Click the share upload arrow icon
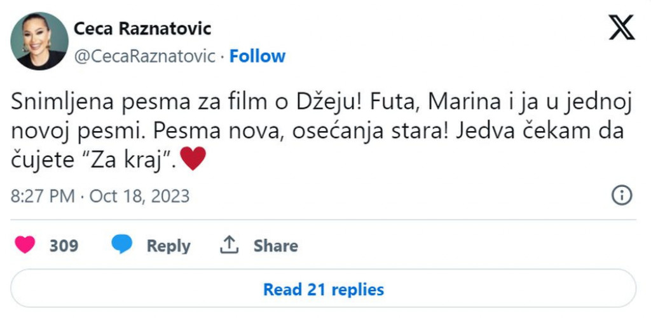This screenshot has width=651, height=318. (229, 245)
